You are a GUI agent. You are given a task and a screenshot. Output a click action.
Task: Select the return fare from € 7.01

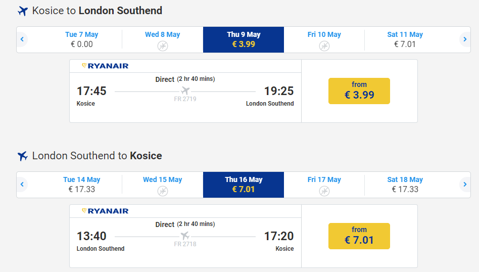(359, 236)
